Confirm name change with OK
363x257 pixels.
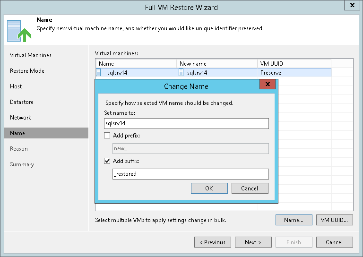[209, 188]
